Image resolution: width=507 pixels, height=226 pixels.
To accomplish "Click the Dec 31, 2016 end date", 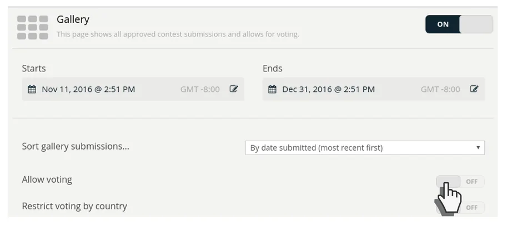I will point(329,89).
